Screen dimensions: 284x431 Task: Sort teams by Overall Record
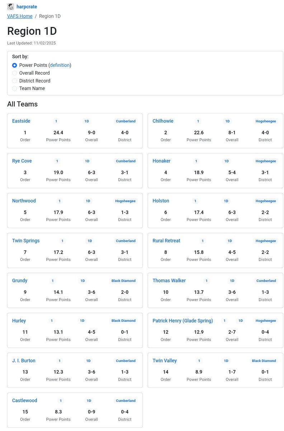pyautogui.click(x=14, y=73)
